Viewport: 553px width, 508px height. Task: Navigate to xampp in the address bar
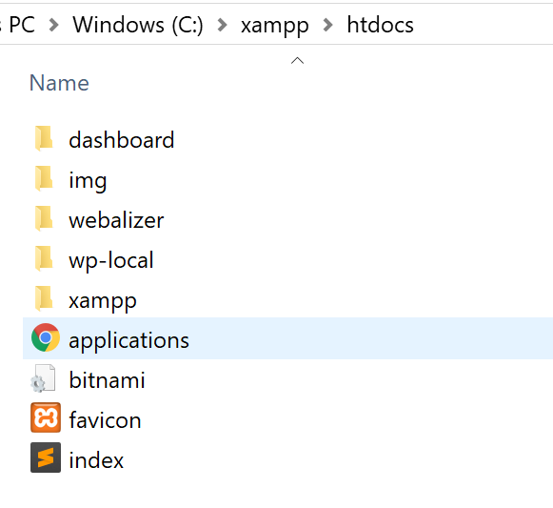click(x=275, y=26)
